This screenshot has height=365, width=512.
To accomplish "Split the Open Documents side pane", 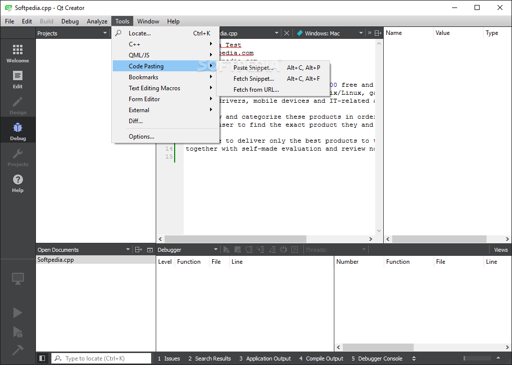I will pos(138,249).
